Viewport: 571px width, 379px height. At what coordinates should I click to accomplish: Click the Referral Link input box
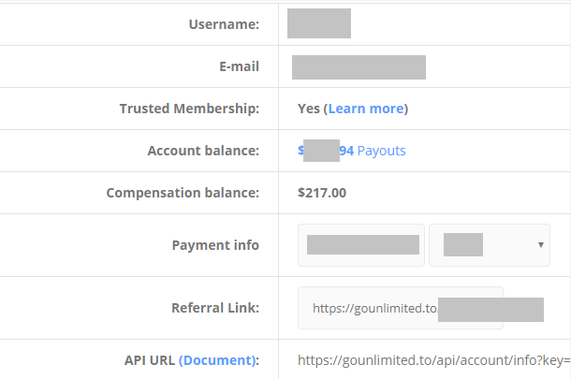point(400,308)
